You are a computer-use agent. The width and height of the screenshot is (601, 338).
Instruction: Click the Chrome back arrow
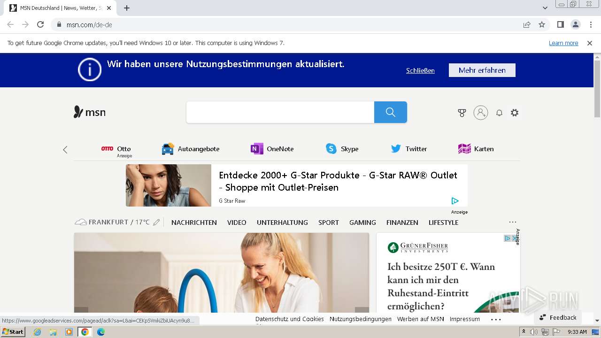pos(10,24)
